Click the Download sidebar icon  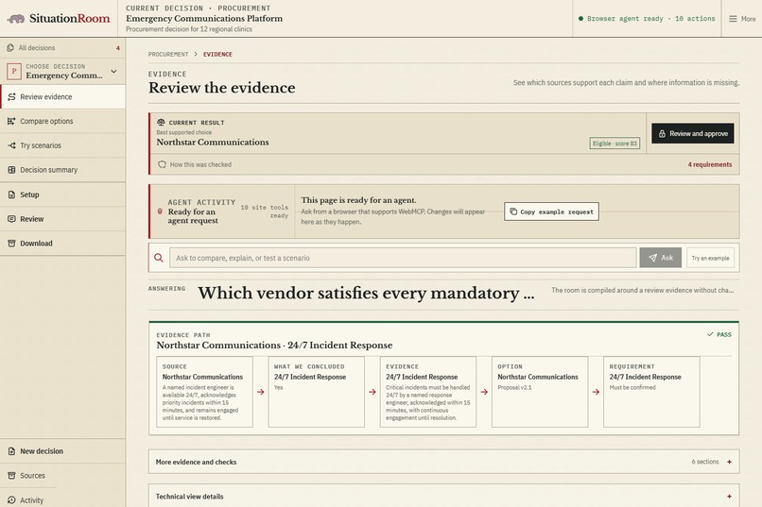click(11, 243)
